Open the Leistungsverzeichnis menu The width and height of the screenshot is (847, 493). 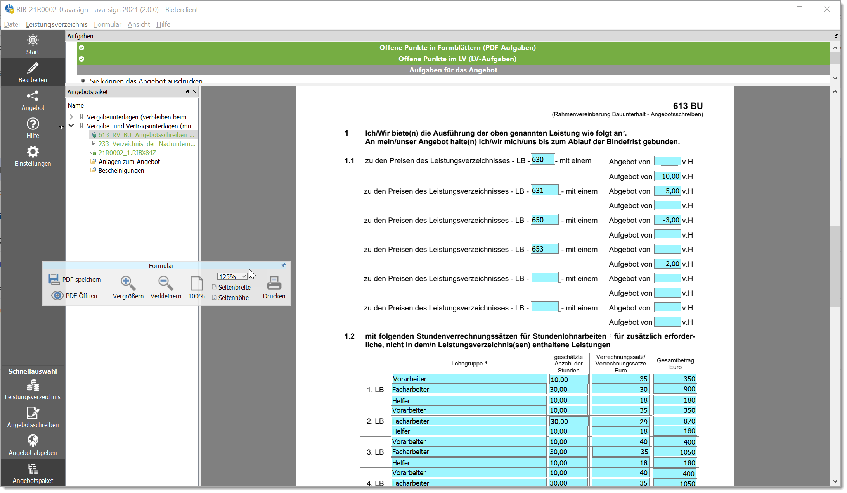click(57, 24)
